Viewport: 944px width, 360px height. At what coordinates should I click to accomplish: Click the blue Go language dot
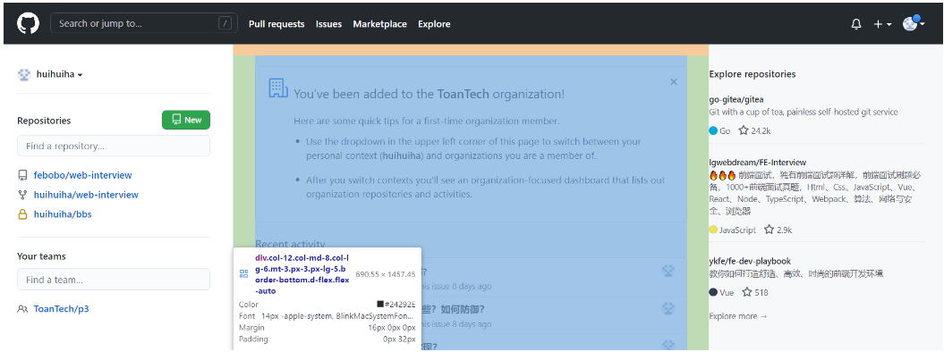click(713, 130)
